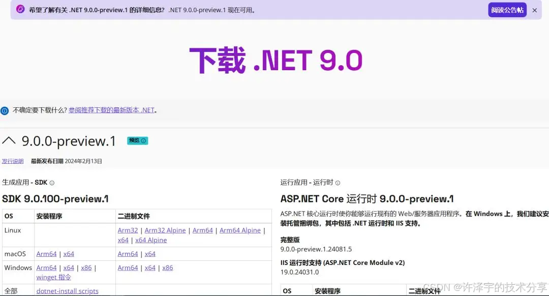The height and width of the screenshot is (296, 549).
Task: Download the Linux Arm32 Alpine binaries
Action: click(x=165, y=230)
